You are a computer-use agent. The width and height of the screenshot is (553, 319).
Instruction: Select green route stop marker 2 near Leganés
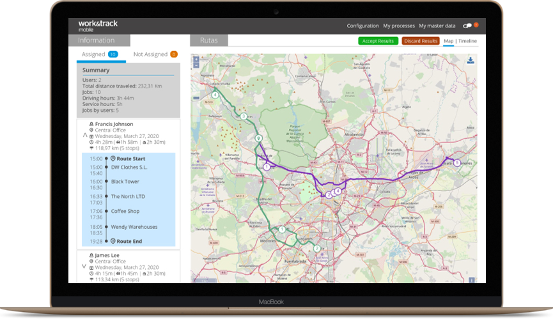click(x=316, y=249)
